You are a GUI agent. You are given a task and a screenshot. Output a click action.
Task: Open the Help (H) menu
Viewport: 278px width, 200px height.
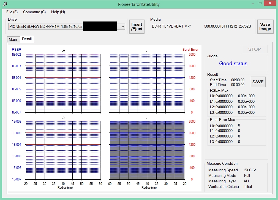(x=58, y=12)
